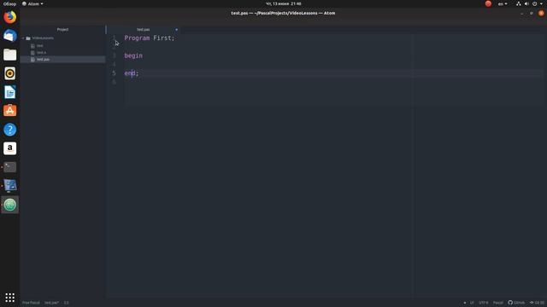The image size is (547, 307).
Task: Open Ubuntu Software store icon
Action: point(9,111)
